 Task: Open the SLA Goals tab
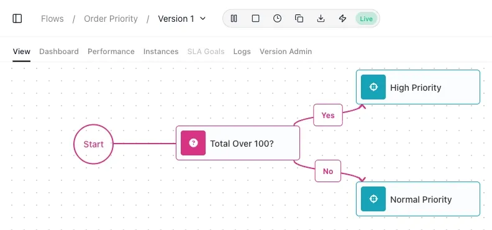[206, 52]
